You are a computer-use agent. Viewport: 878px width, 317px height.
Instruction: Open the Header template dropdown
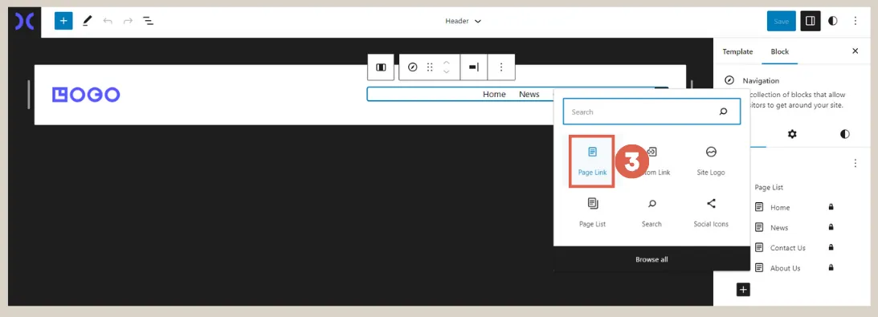[x=463, y=21]
